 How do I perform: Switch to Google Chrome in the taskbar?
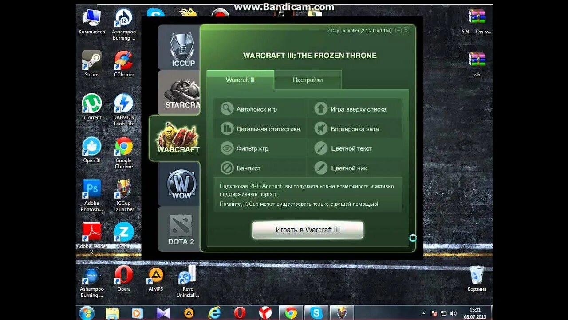pyautogui.click(x=291, y=313)
